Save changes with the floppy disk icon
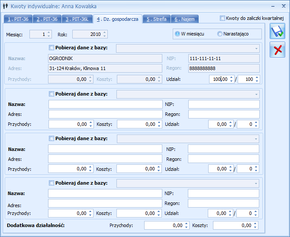Screen dimensions: 290x237 pyautogui.click(x=277, y=31)
